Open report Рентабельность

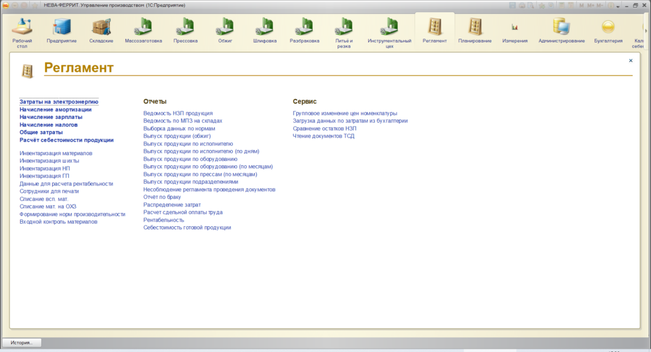tap(163, 220)
